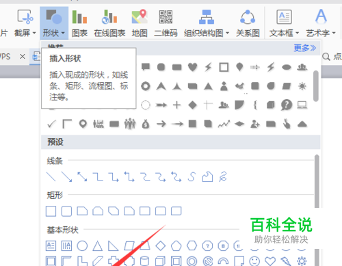Expand the 组织结构图 dropdown arrow
The height and width of the screenshot is (266, 342).
(x=227, y=33)
